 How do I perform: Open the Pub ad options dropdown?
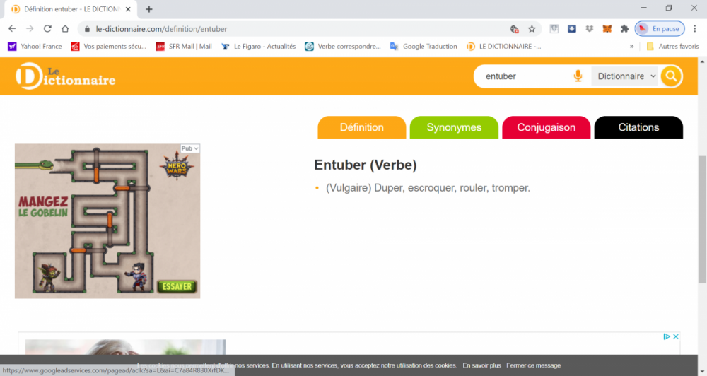190,148
